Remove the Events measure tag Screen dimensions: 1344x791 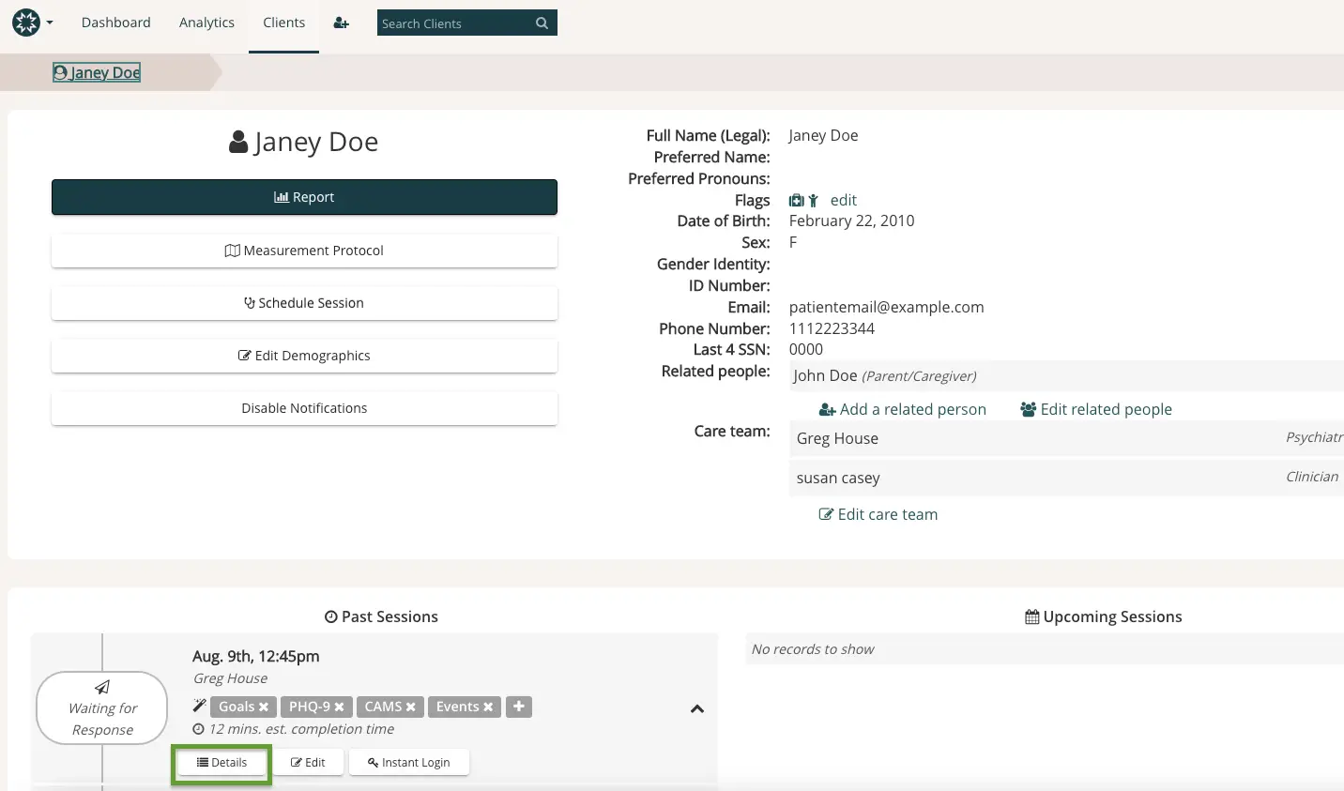coord(489,707)
